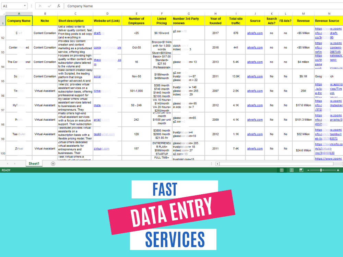This screenshot has height=257, width=343.
Task: Select row 95 header
Action: coord(3,76)
